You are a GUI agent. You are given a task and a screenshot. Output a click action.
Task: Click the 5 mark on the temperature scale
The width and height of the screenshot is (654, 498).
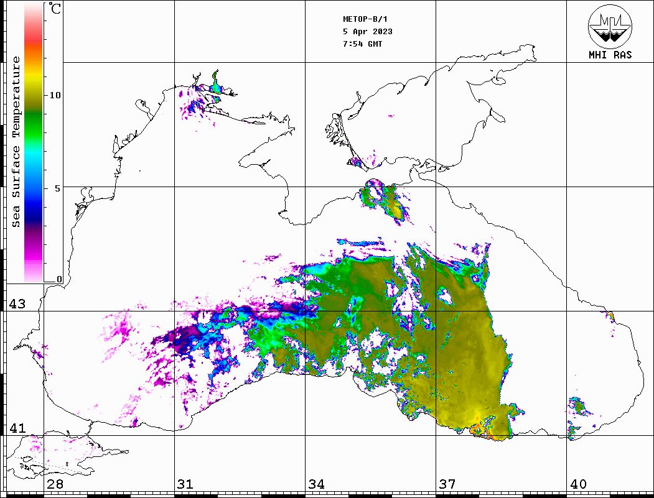pos(57,188)
